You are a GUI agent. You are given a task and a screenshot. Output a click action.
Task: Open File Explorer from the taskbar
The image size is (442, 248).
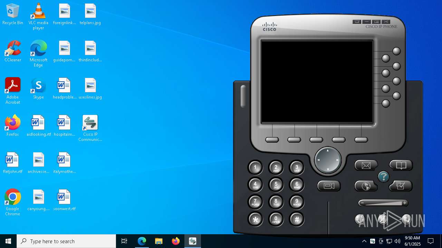(159, 241)
